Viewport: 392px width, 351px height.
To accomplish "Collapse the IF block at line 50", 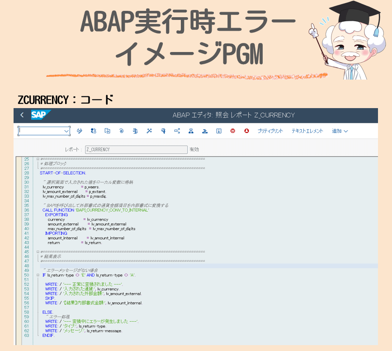I will click(38, 275).
